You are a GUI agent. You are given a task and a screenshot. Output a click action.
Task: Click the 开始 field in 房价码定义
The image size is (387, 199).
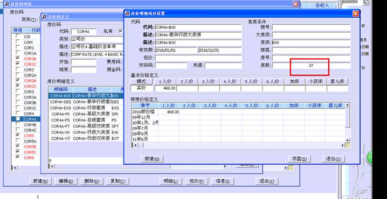84,62
